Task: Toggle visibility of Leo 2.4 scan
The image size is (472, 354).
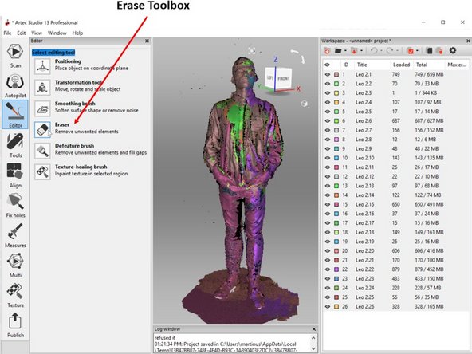Action: pyautogui.click(x=327, y=102)
